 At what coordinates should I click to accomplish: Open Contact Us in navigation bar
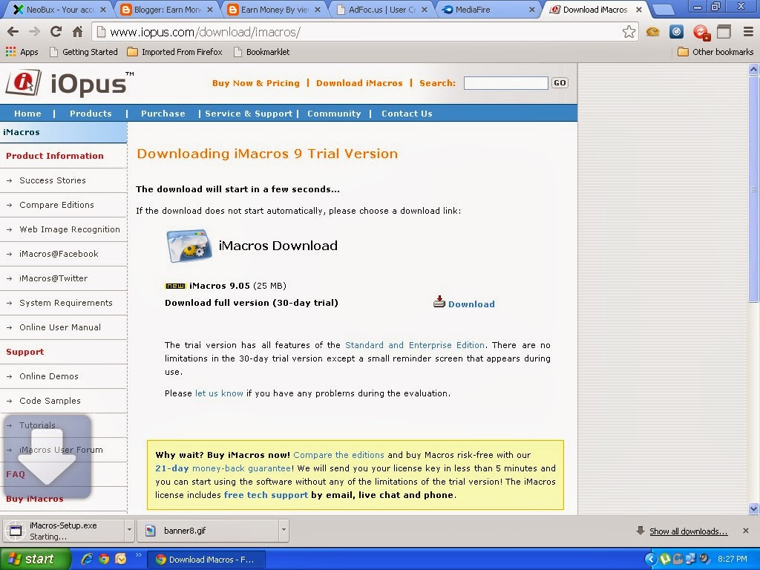407,114
